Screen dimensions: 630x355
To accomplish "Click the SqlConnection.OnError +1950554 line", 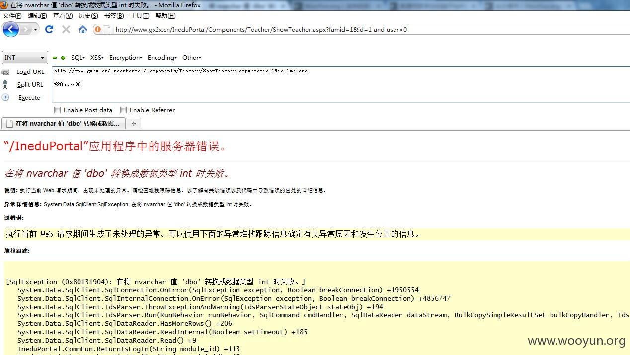I will [x=218, y=290].
